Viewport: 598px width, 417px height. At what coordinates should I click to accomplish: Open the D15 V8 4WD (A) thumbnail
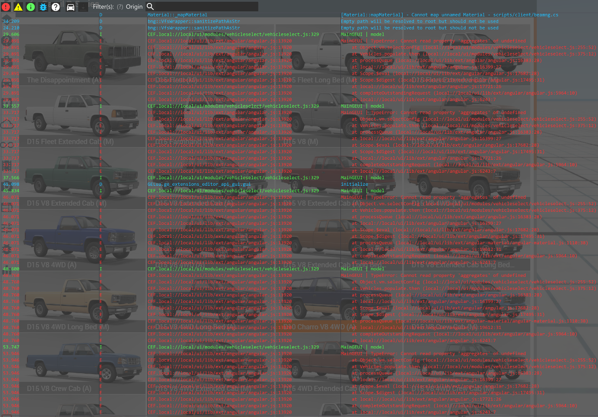click(83, 240)
